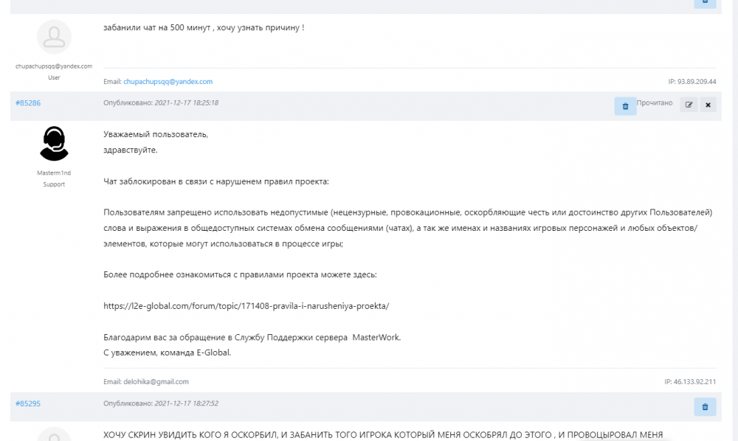Click the l2e-global.com forum rules URL
Screen dimensions: 738x441
pyautogui.click(x=246, y=305)
